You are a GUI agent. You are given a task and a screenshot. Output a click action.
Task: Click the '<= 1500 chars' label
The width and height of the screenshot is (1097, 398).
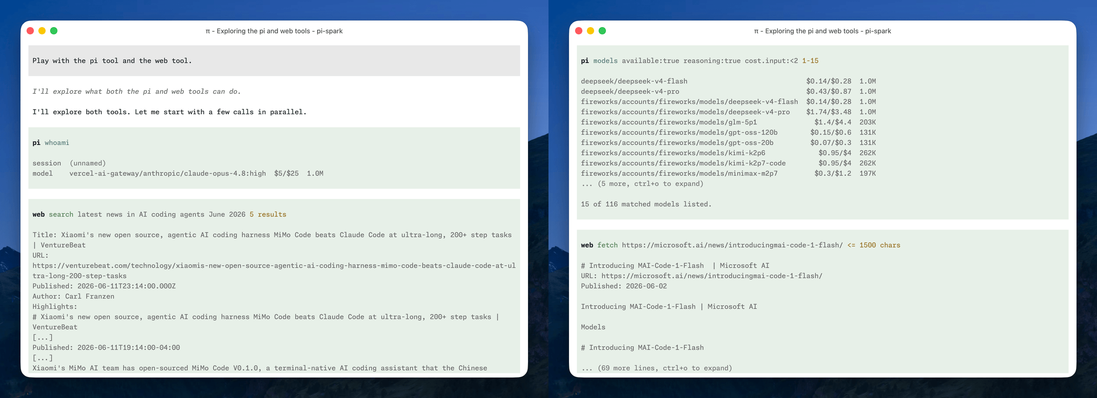pyautogui.click(x=874, y=245)
